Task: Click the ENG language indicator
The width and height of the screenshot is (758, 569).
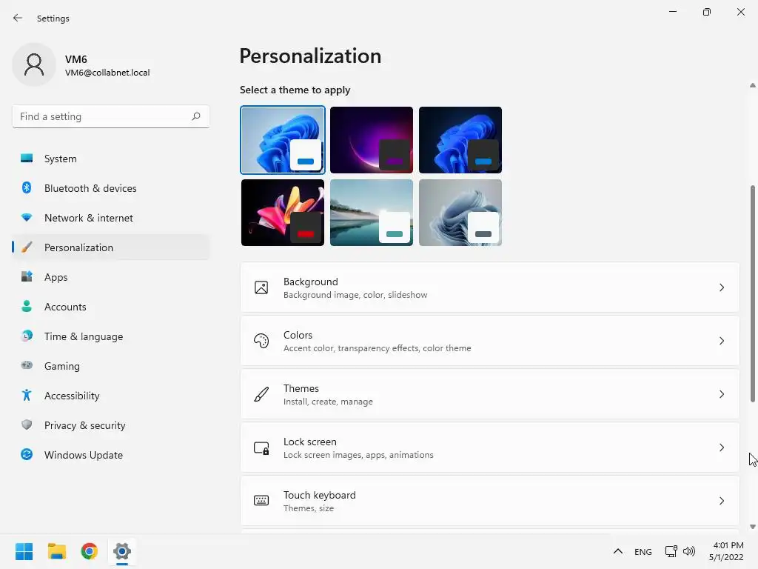Action: pyautogui.click(x=643, y=551)
